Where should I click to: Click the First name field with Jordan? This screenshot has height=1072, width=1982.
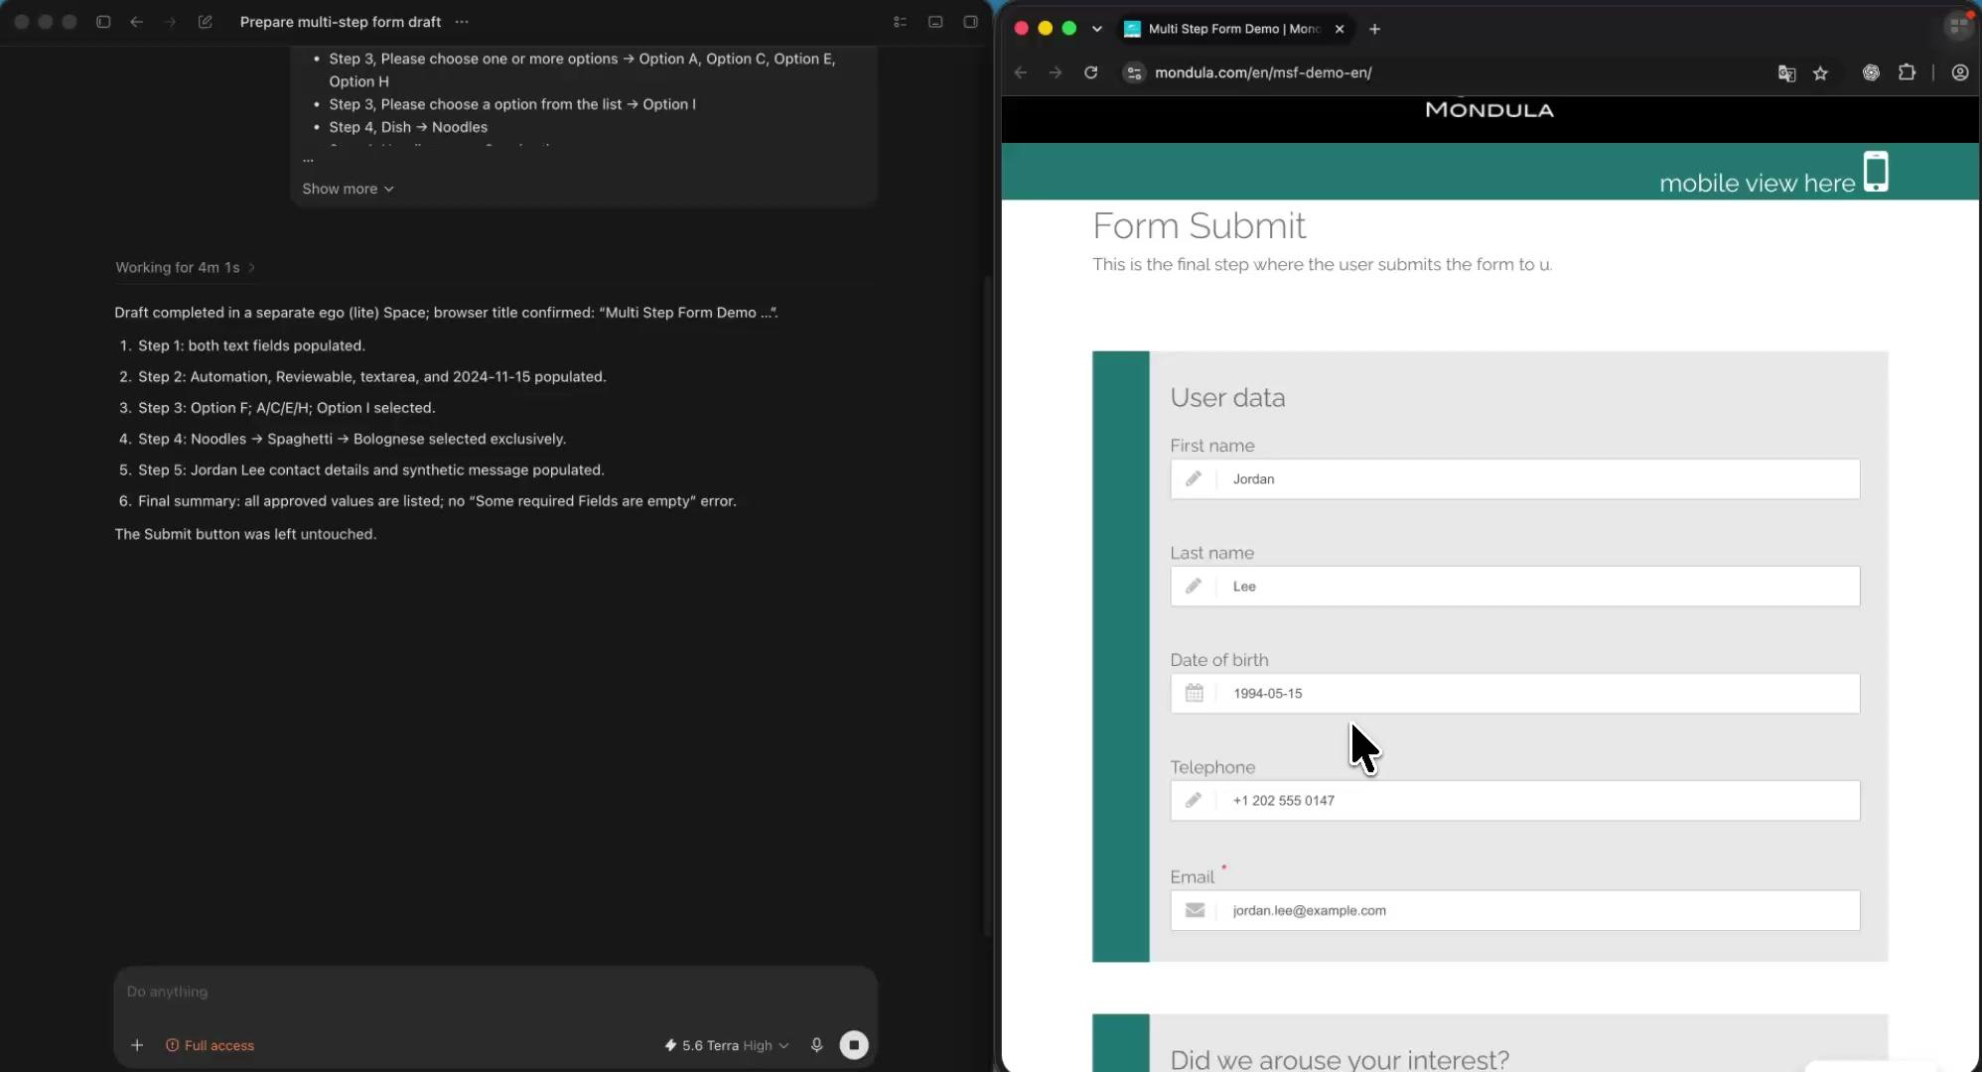[x=1514, y=478]
